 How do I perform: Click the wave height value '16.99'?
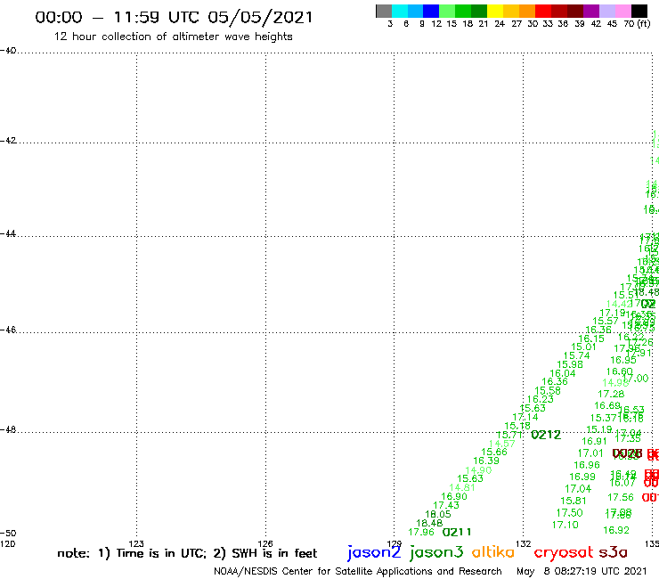pos(582,477)
